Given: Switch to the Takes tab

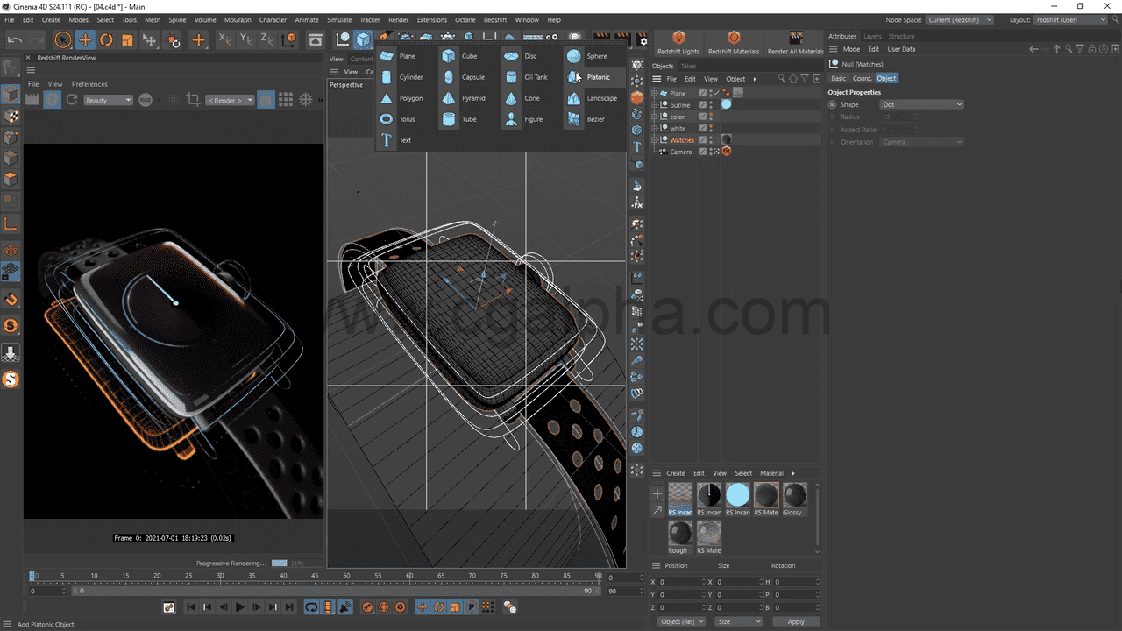Looking at the screenshot, I should tap(688, 66).
